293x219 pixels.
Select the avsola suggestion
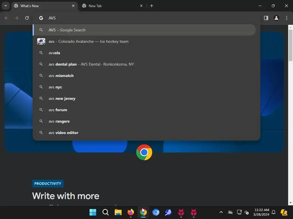[144, 53]
